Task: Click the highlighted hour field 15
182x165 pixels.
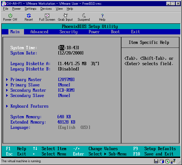Action: (62, 48)
